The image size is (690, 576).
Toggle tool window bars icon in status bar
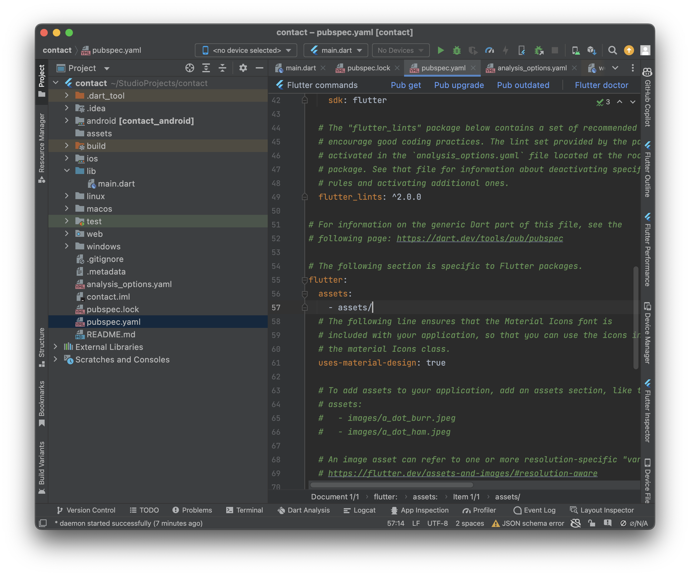pos(43,523)
